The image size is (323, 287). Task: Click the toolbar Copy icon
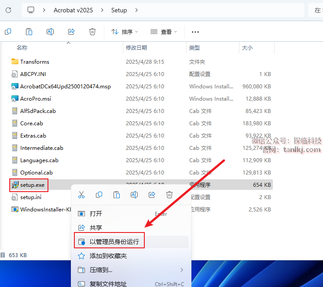pyautogui.click(x=8, y=32)
